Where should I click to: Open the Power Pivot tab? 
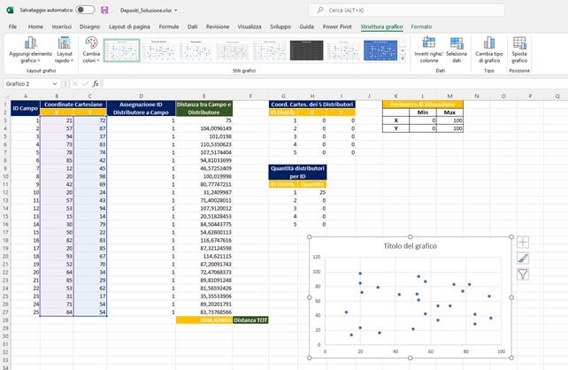tap(337, 27)
